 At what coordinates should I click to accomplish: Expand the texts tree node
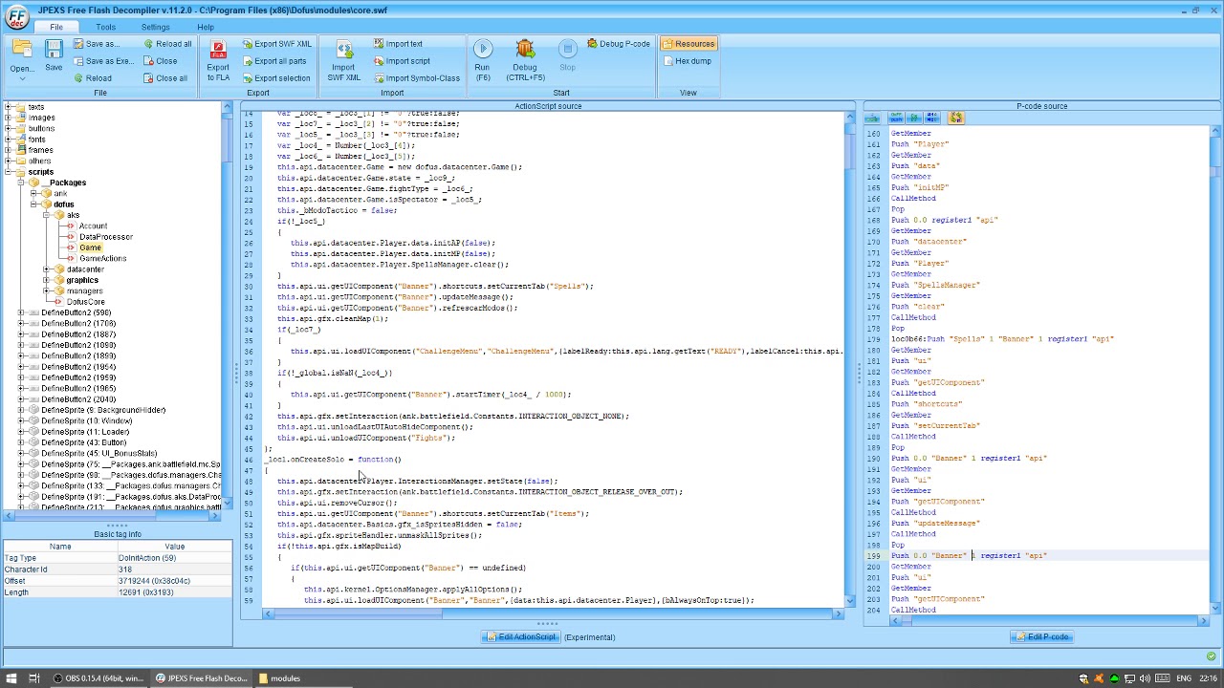pos(8,107)
